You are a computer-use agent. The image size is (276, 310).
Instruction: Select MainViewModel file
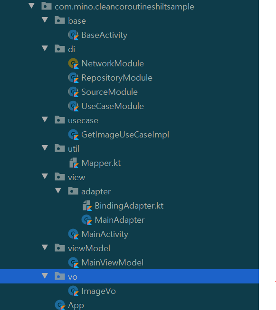(x=112, y=263)
